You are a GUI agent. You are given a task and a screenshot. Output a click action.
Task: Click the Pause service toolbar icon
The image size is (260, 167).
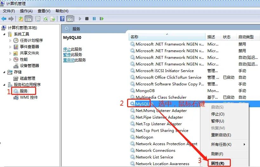click(94, 19)
